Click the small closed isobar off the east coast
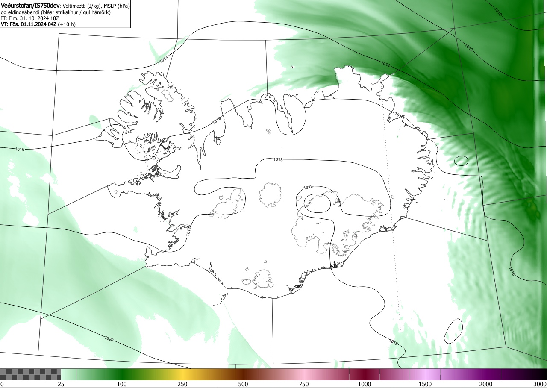Viewport: 547px width, 388px height. 461,161
